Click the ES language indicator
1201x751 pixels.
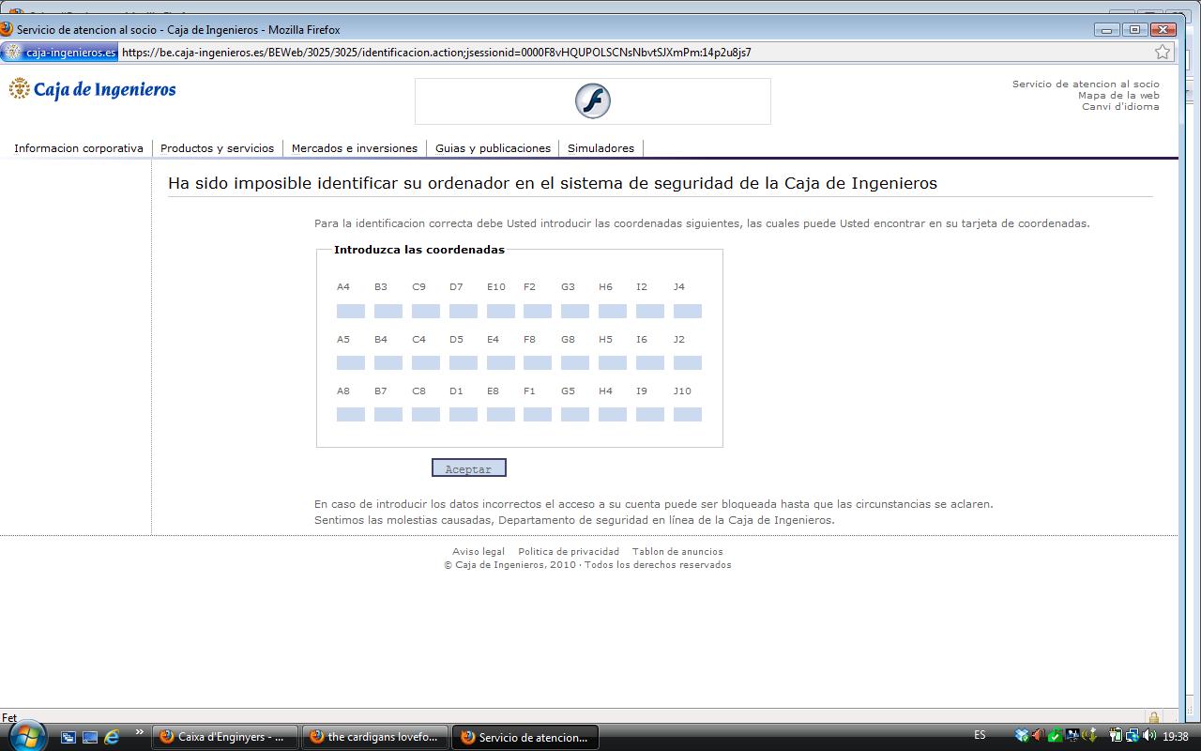point(980,736)
